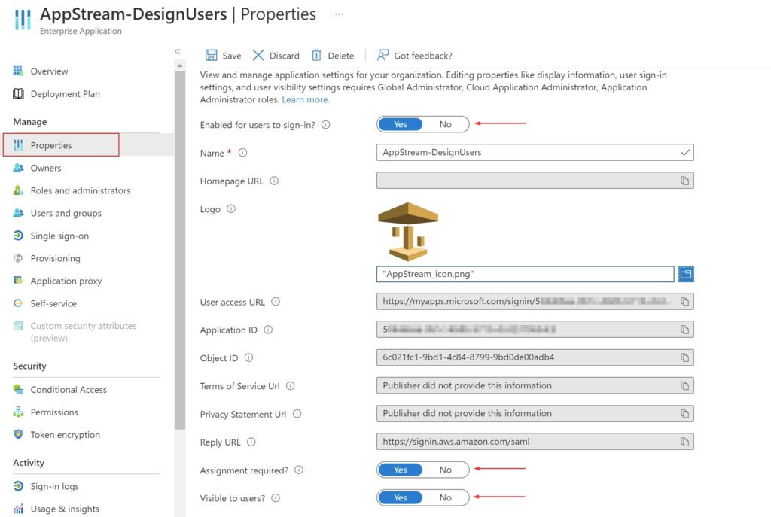Viewport: 771px width, 517px height.
Task: Click the sidebar scrollbar up arrow
Action: click(180, 65)
